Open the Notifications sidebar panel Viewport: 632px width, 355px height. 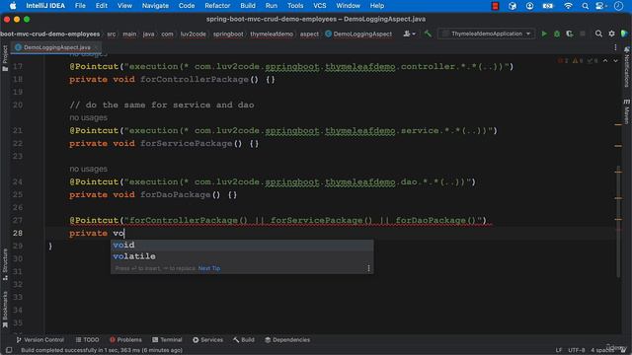coord(627,67)
